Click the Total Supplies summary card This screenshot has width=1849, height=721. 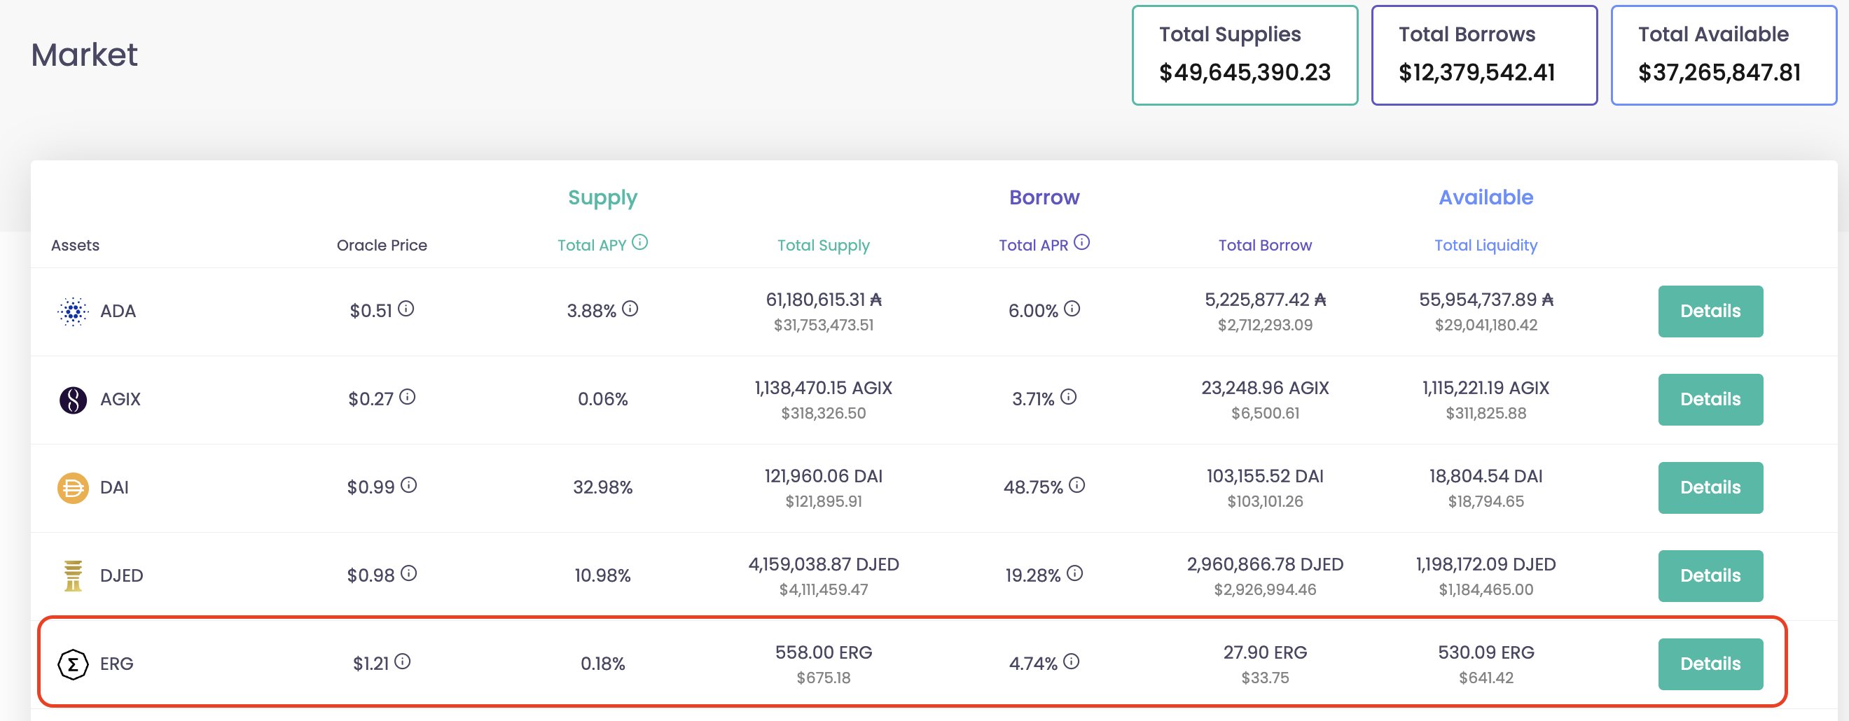(x=1245, y=55)
